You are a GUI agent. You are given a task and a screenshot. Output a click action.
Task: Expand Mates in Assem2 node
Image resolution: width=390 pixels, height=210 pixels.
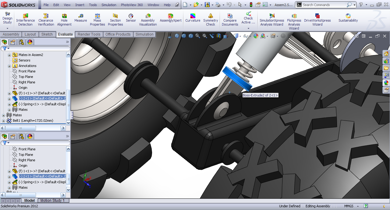(9, 55)
